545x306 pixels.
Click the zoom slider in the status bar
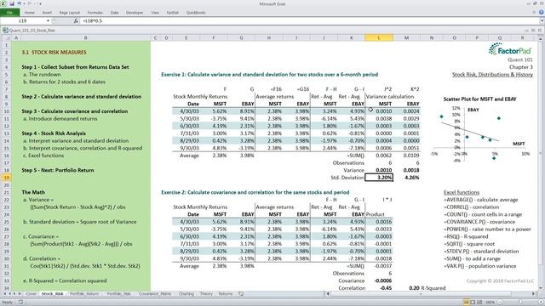pos(520,303)
